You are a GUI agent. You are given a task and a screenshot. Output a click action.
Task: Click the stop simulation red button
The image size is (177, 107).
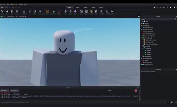(16, 7)
